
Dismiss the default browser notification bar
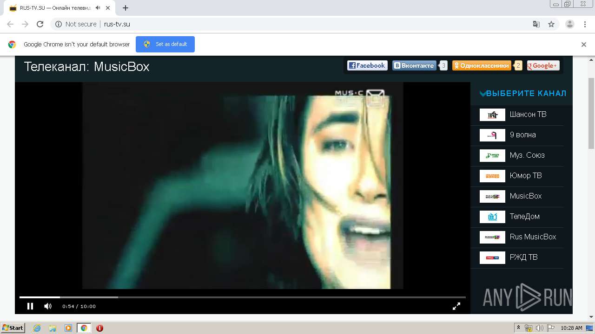[x=584, y=45]
